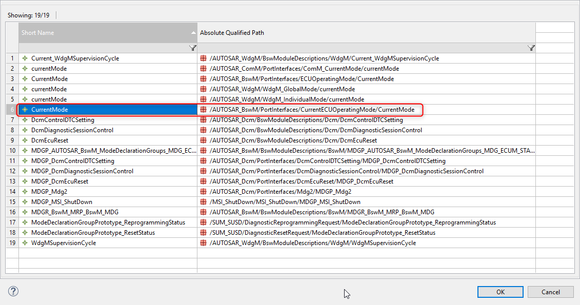Click the Absolute Qualified Path column header
The width and height of the screenshot is (580, 305).
(366, 33)
